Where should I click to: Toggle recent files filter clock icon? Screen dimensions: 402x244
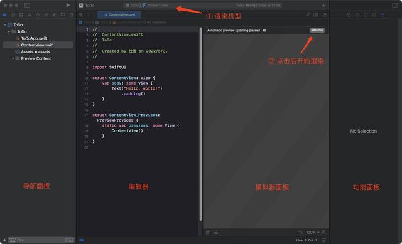click(66, 240)
